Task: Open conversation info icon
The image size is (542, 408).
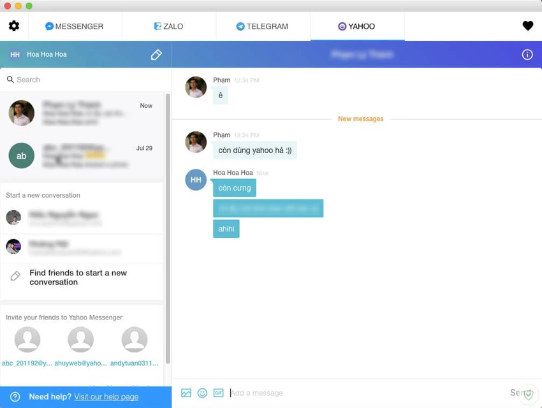Action: 527,55
